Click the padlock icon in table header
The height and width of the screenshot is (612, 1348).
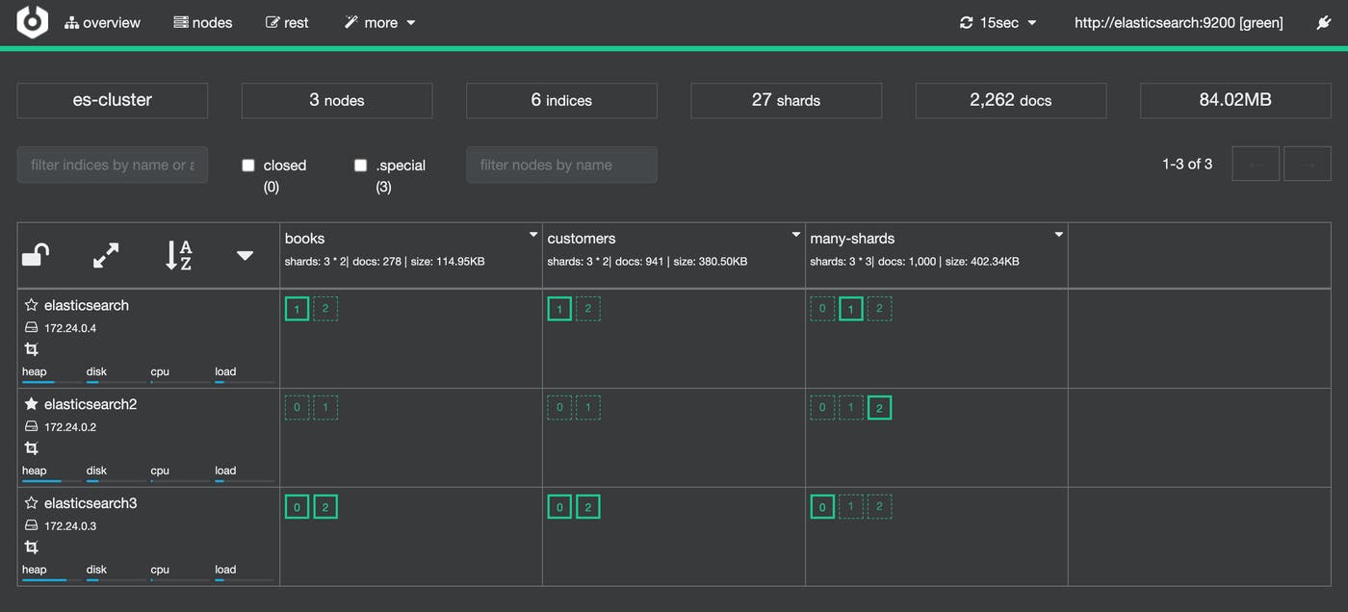[x=36, y=255]
